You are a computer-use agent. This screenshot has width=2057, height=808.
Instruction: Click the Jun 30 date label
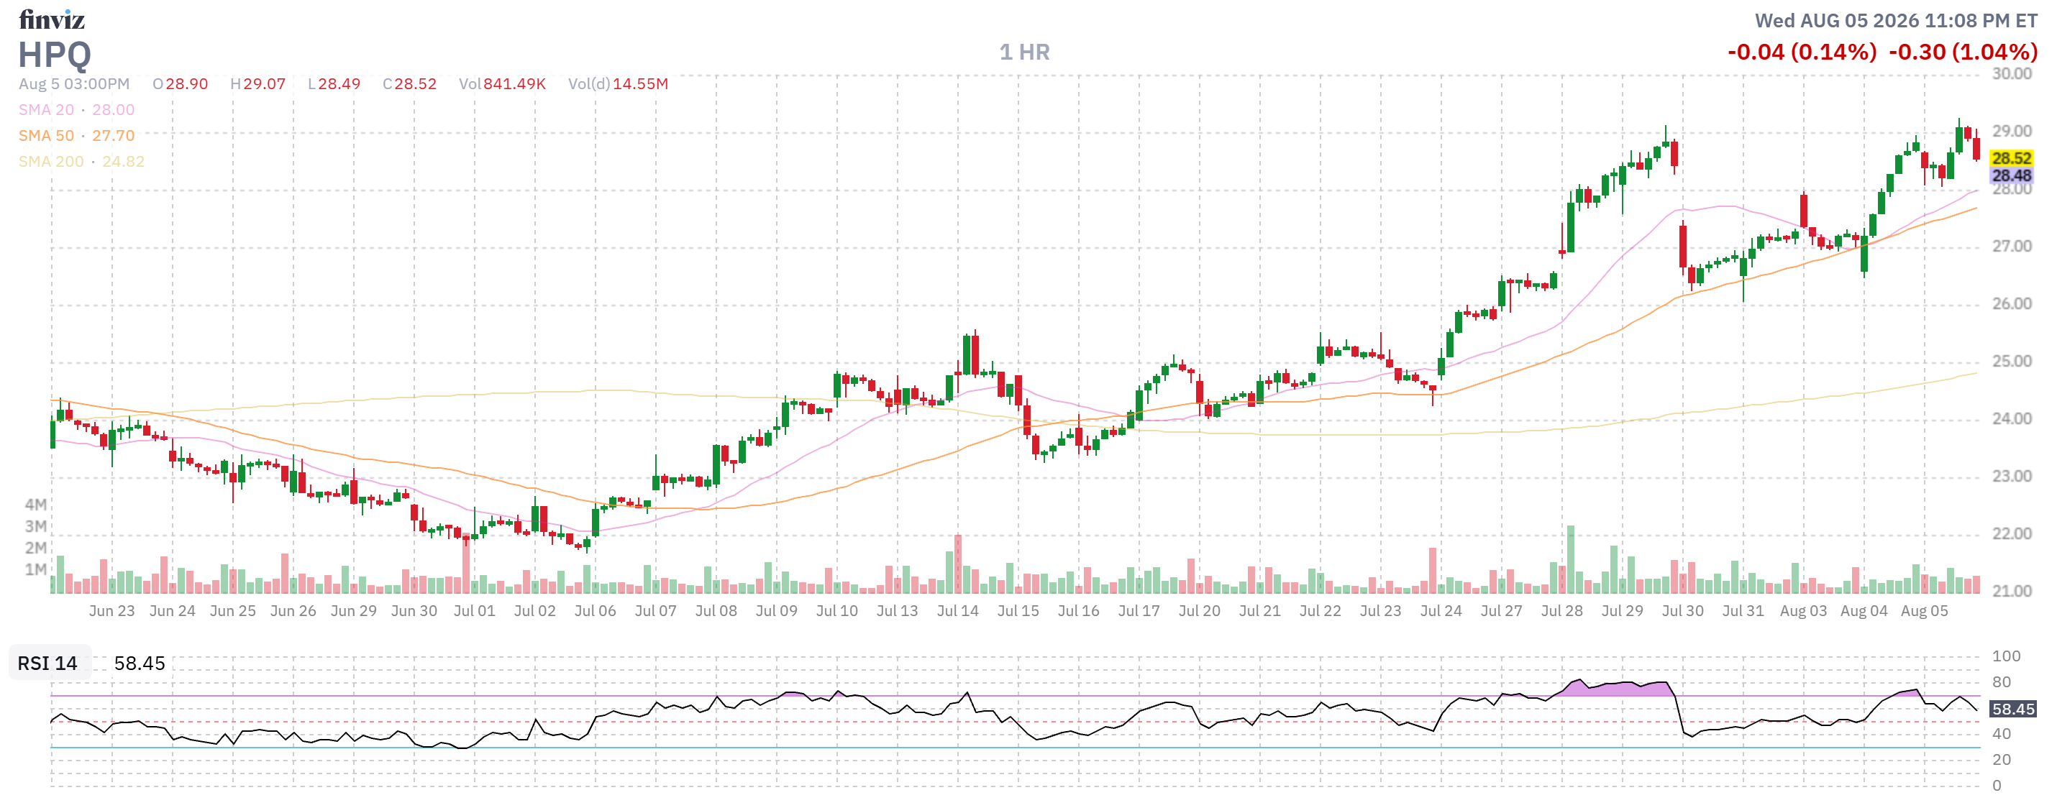[x=414, y=611]
